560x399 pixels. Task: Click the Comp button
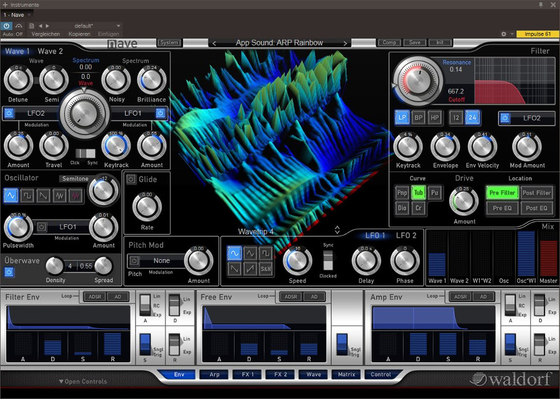coord(390,42)
